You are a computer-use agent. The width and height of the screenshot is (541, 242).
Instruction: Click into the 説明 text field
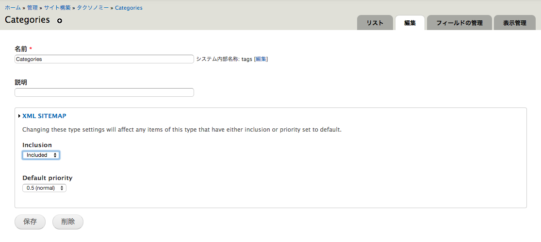pyautogui.click(x=104, y=92)
